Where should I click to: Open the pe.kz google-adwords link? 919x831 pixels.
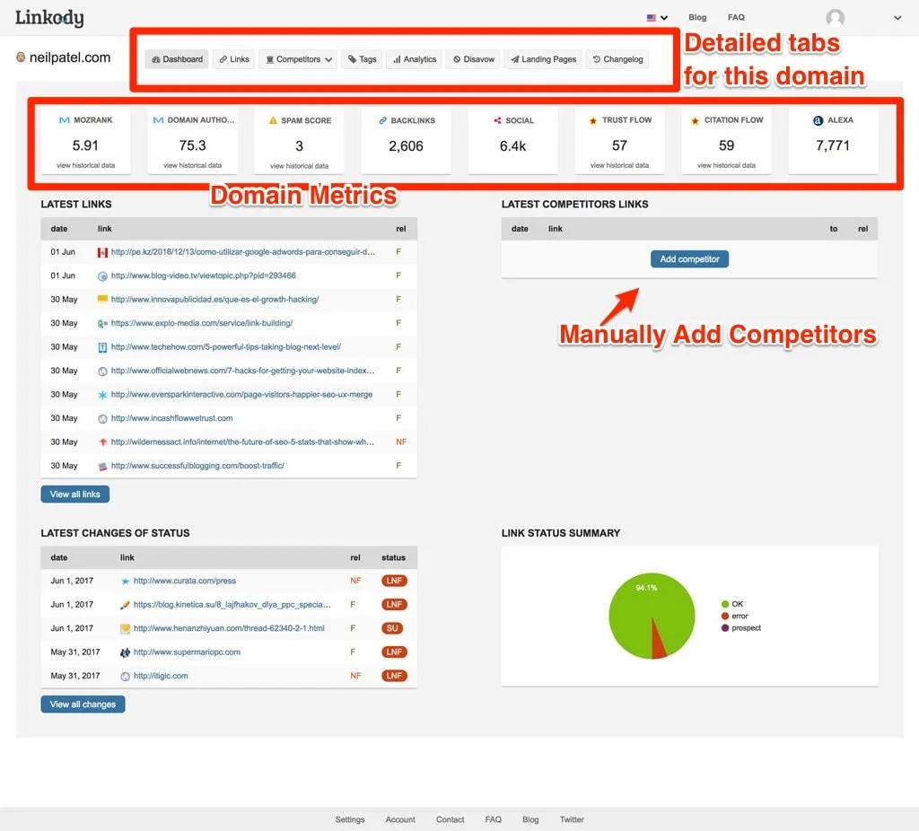coord(242,252)
